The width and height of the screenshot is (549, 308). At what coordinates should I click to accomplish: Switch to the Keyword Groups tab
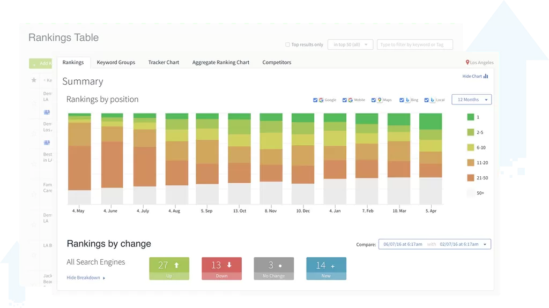[x=116, y=63]
